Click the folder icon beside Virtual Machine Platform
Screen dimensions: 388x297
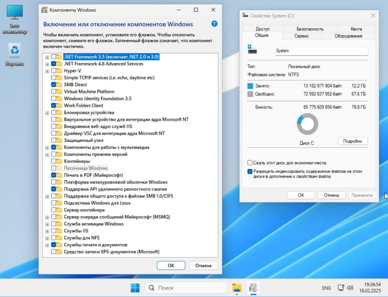(59, 91)
